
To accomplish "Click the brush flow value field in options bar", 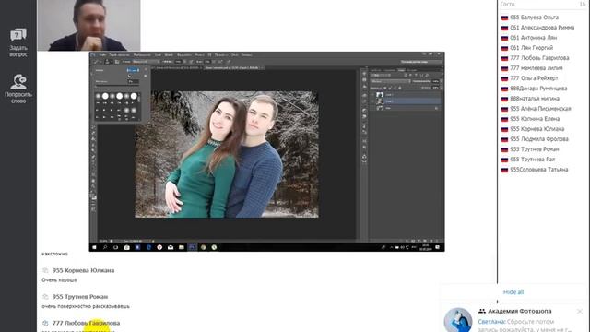I will pos(207,62).
